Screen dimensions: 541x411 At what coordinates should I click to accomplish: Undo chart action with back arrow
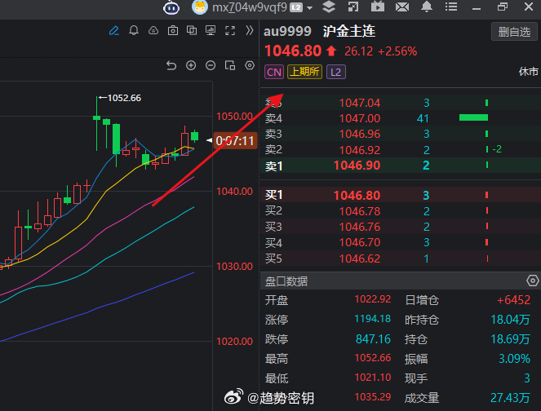pyautogui.click(x=171, y=65)
